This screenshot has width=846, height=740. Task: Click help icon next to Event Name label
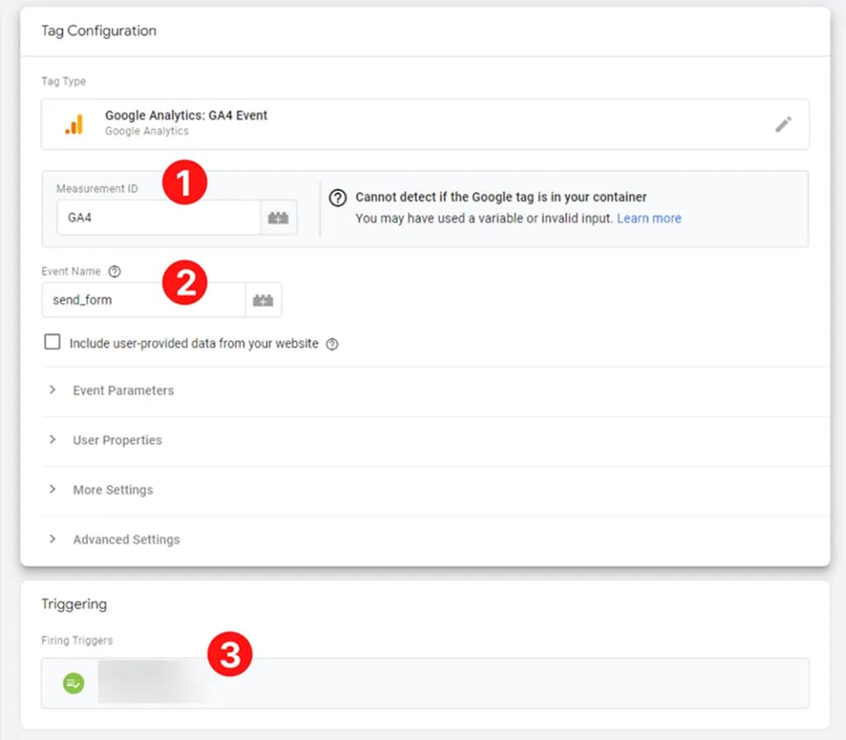pos(114,271)
